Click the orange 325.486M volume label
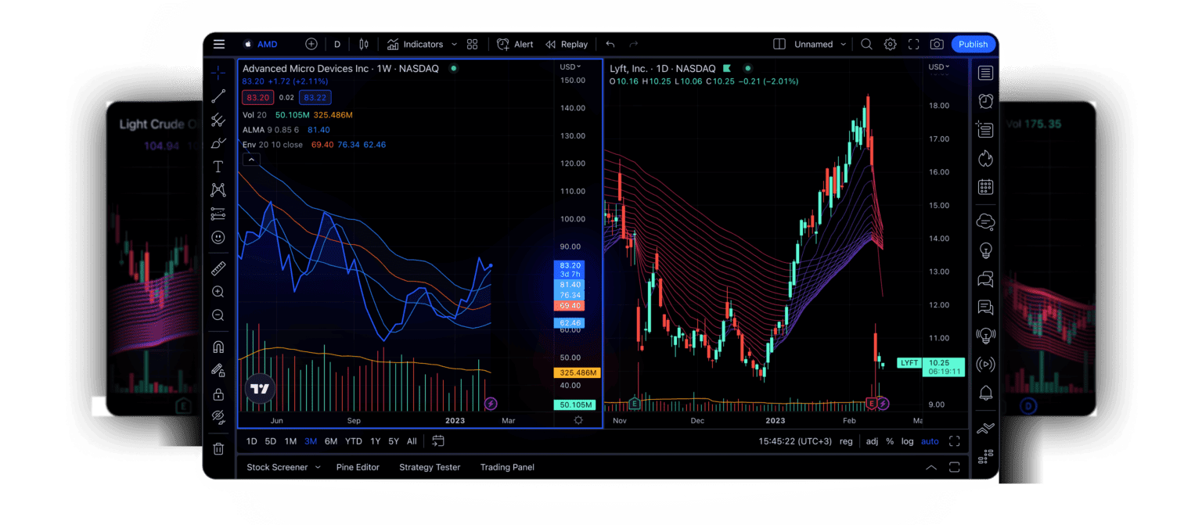 click(576, 373)
